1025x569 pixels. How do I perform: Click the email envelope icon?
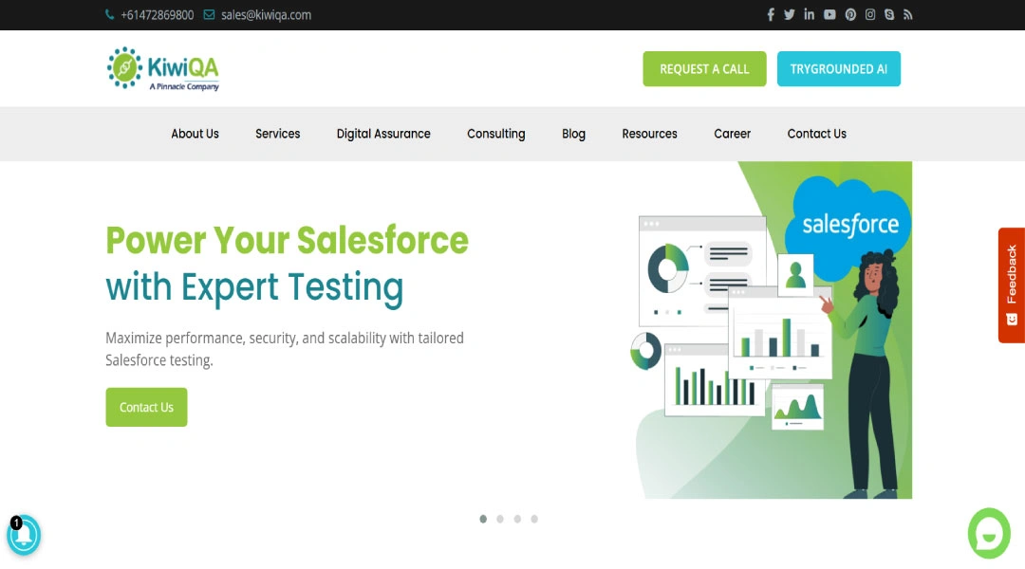pyautogui.click(x=209, y=14)
